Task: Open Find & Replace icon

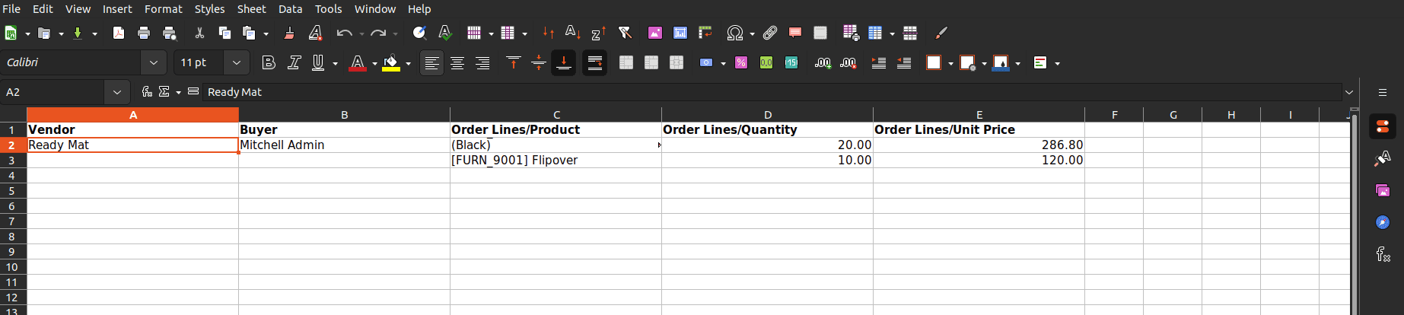Action: coord(419,33)
